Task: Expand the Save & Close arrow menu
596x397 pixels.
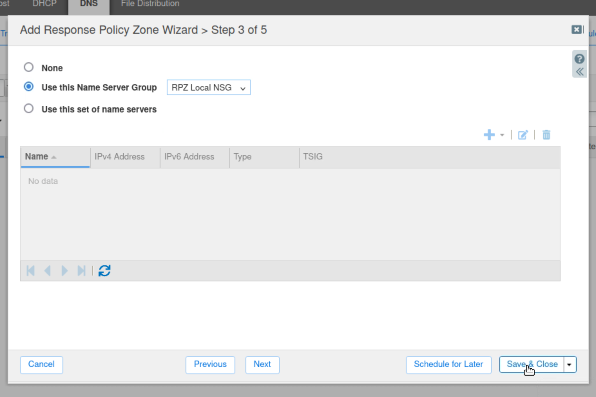Action: tap(569, 365)
